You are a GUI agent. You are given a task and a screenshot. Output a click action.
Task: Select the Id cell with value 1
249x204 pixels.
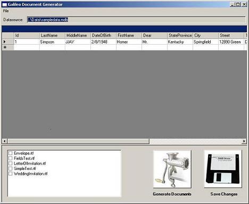tap(27, 42)
